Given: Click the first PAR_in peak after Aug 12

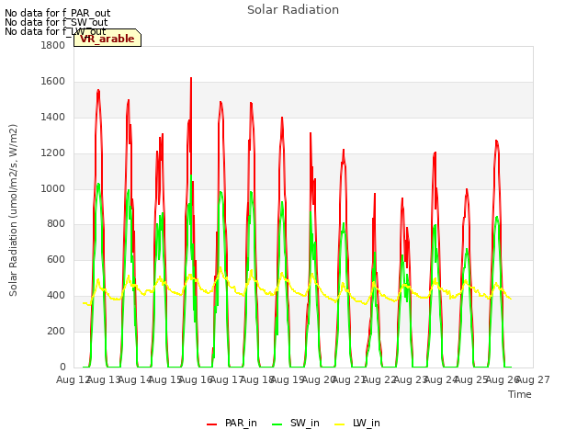Looking at the screenshot, I should [98, 91].
